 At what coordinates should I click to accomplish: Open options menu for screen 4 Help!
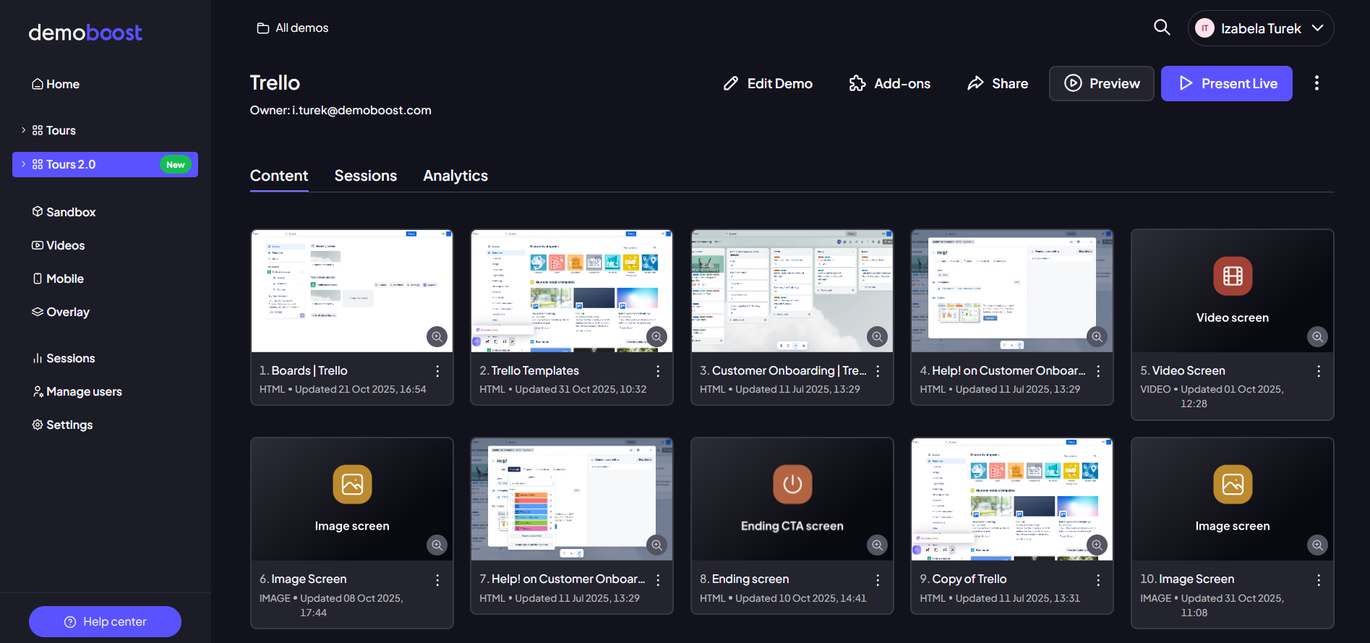click(1098, 371)
